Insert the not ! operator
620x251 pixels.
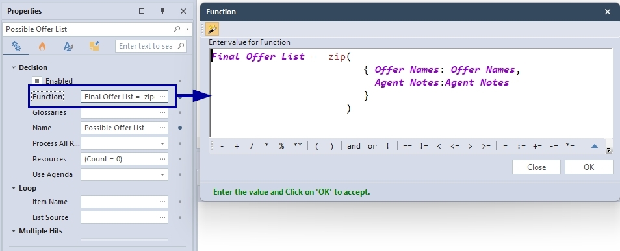click(x=387, y=146)
